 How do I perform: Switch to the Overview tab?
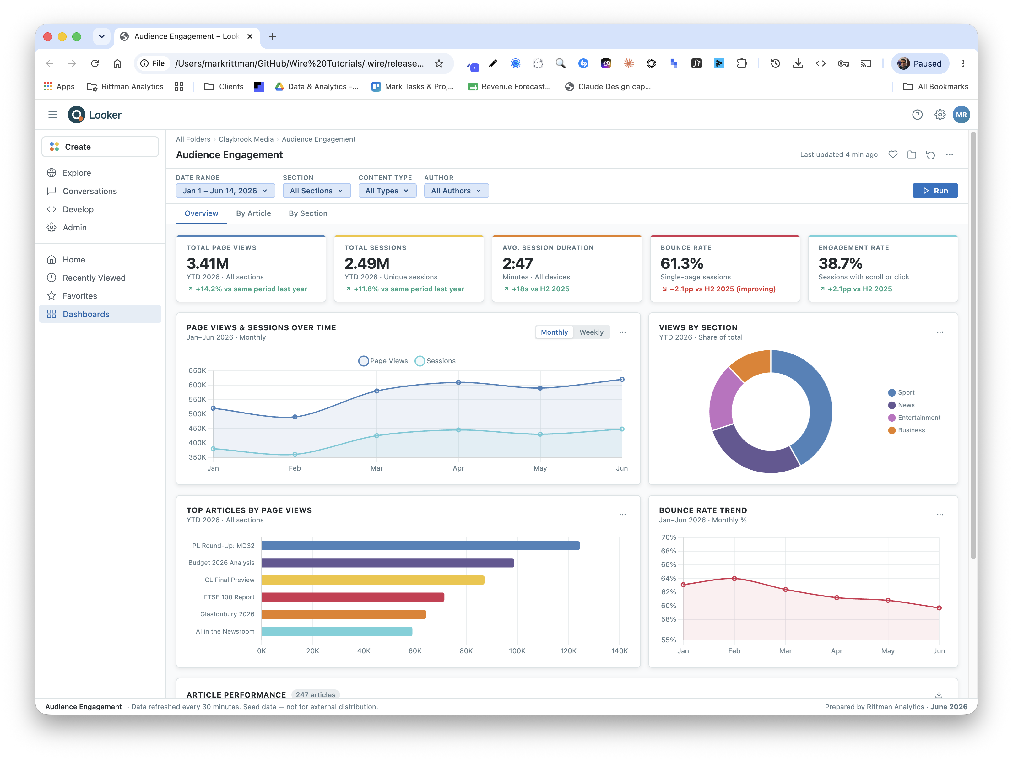(x=201, y=213)
